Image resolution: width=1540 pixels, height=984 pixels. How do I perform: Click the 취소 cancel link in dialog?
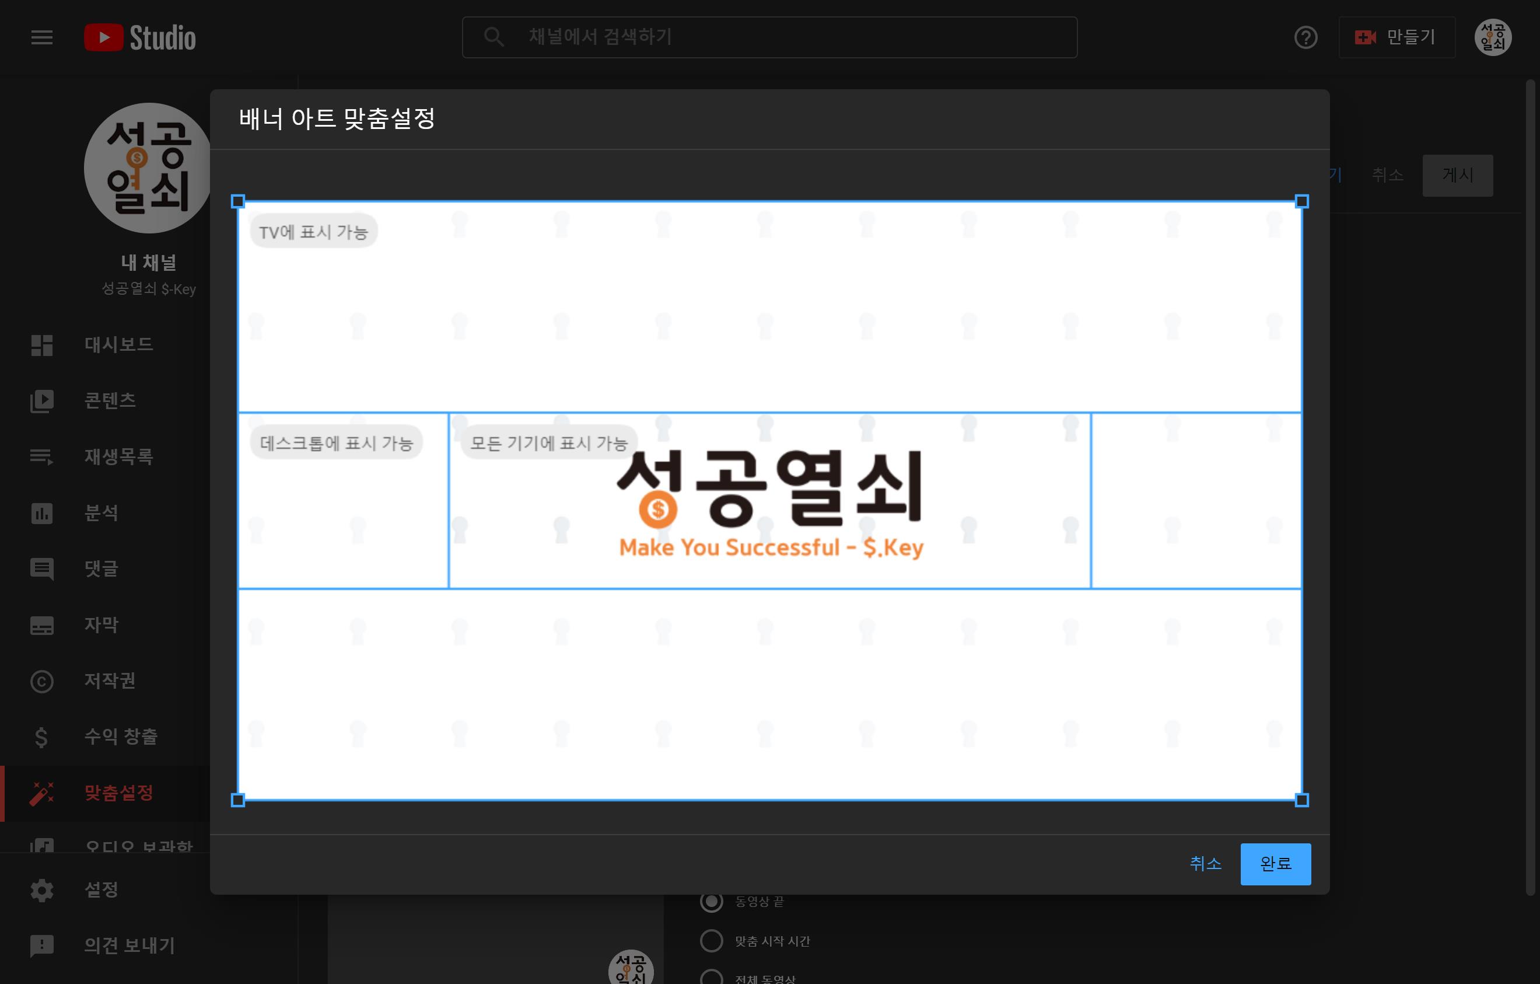[x=1206, y=864]
